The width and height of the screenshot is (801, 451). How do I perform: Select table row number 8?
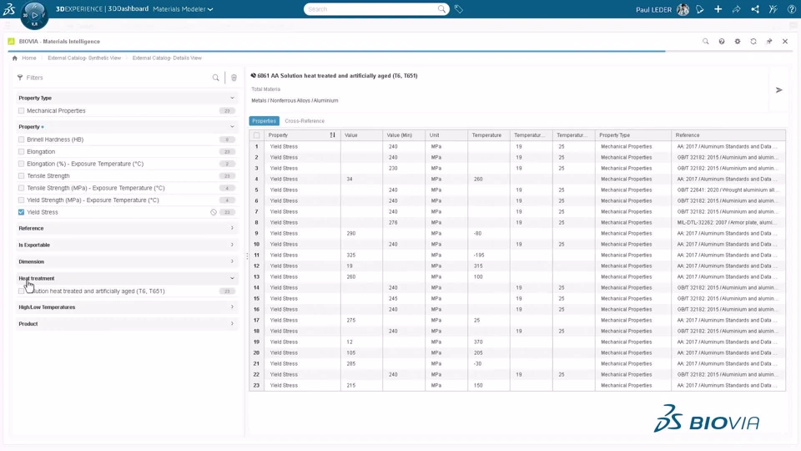coord(256,222)
